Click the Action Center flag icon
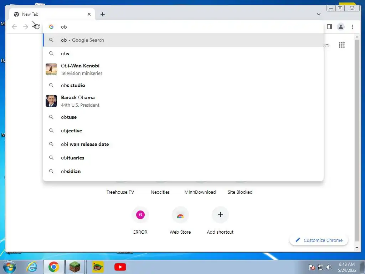365x274 pixels. (x=312, y=267)
